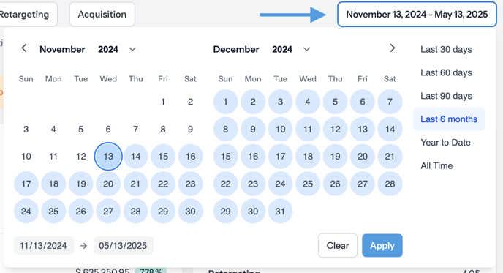Image resolution: width=503 pixels, height=273 pixels.
Task: Select the All Time preset
Action: [x=436, y=165]
